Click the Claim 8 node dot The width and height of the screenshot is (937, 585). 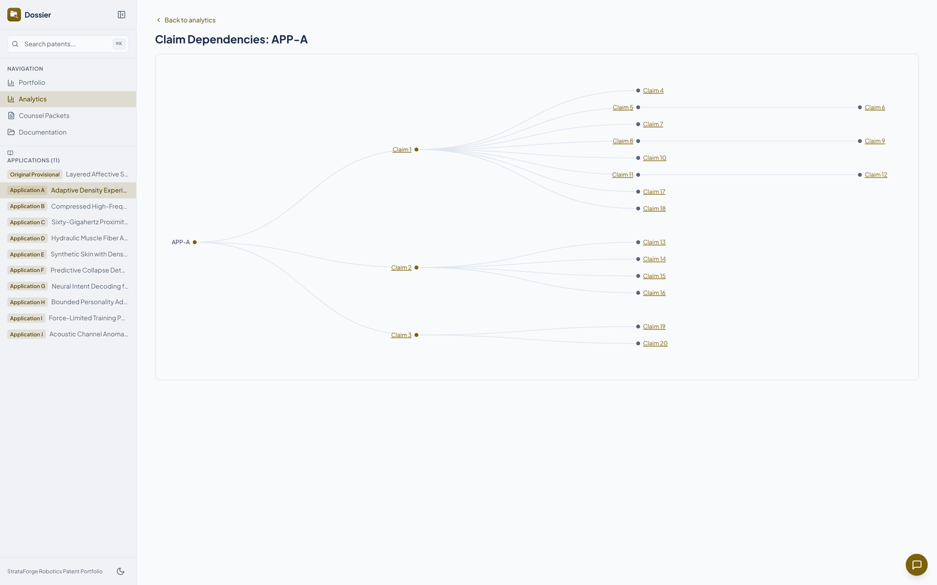pyautogui.click(x=638, y=141)
